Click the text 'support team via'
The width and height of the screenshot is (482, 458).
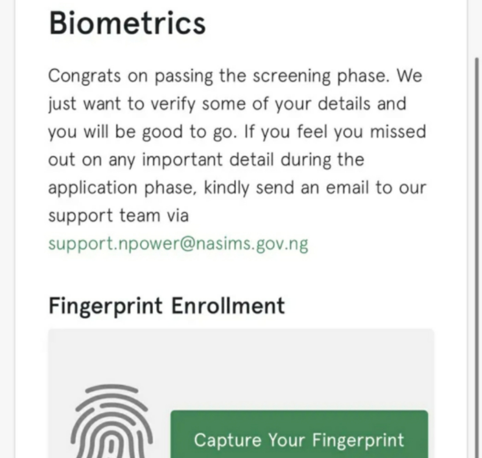119,216
